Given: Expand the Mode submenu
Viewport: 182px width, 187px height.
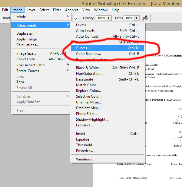Looking at the screenshot, I should point(41,17).
